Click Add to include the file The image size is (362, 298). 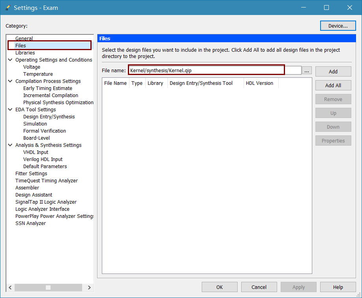tap(333, 71)
